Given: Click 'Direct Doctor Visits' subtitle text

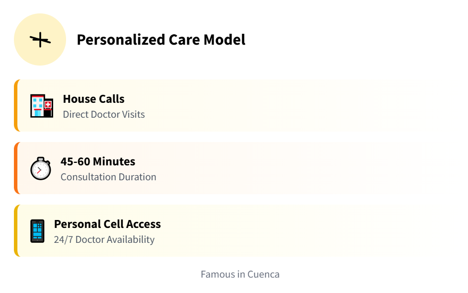Looking at the screenshot, I should pyautogui.click(x=104, y=114).
